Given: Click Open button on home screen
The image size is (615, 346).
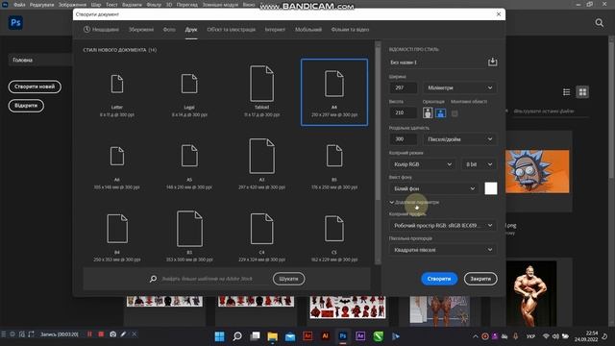Looking at the screenshot, I should 26,106.
